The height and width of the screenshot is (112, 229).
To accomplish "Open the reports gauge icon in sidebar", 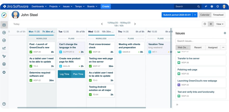I will click(x=4, y=40).
